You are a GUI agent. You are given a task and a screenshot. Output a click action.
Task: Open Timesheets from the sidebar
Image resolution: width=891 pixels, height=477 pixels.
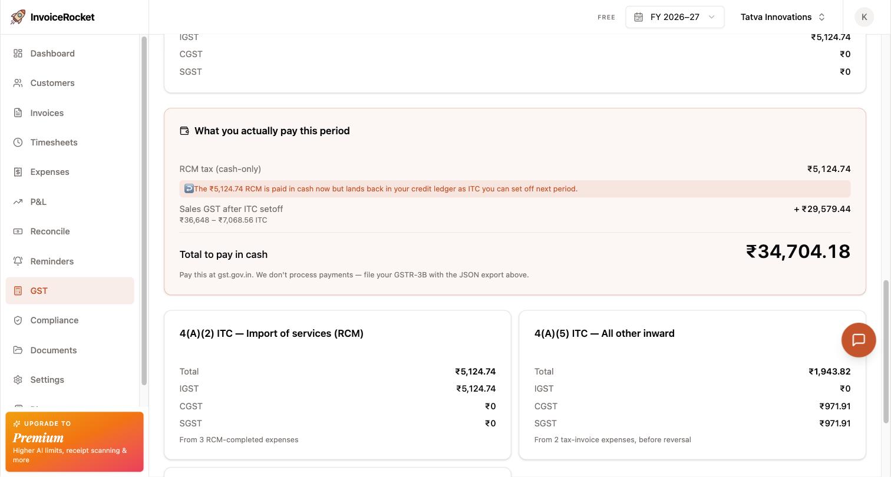[70, 143]
